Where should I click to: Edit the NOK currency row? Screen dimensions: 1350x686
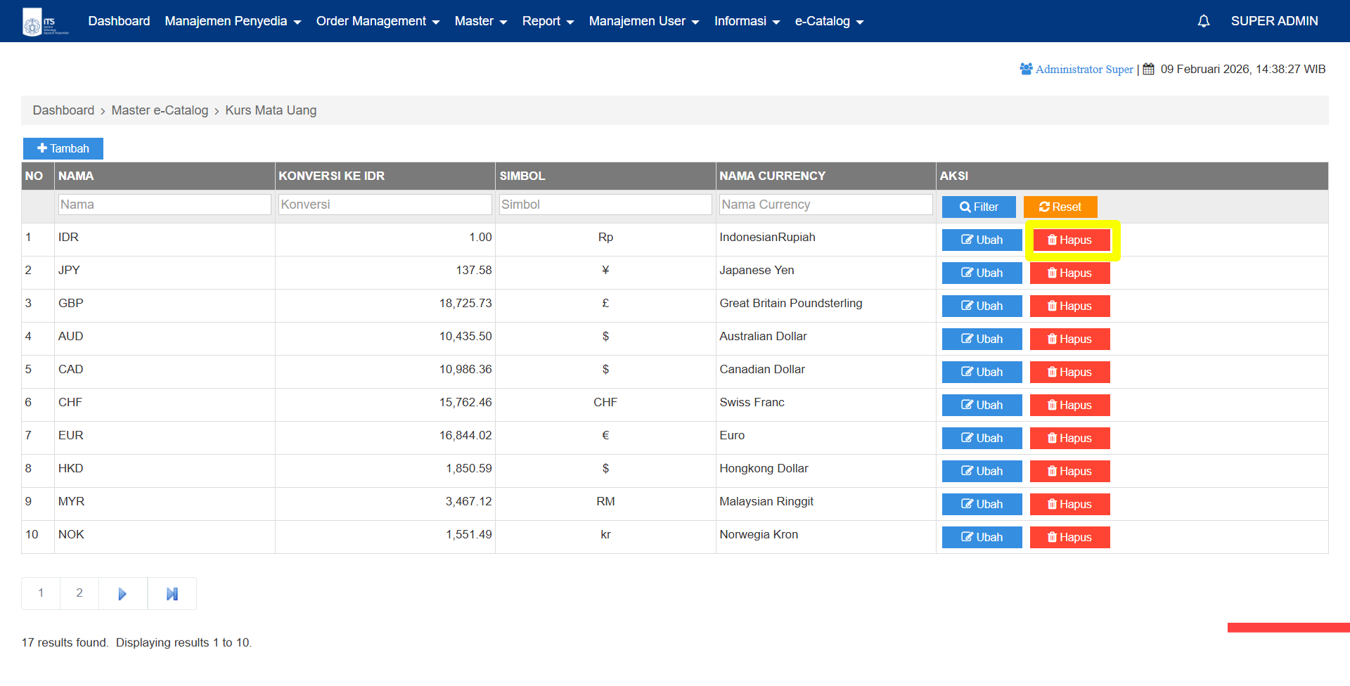(982, 537)
